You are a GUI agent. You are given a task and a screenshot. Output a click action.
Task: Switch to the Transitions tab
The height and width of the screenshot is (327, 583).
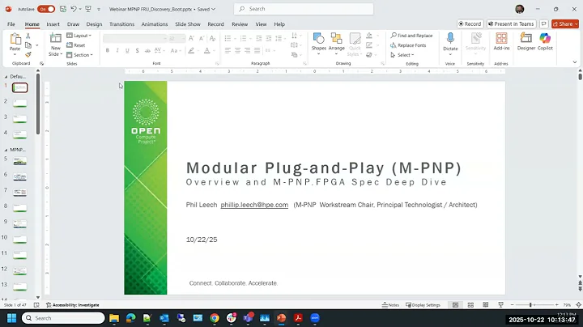click(121, 24)
